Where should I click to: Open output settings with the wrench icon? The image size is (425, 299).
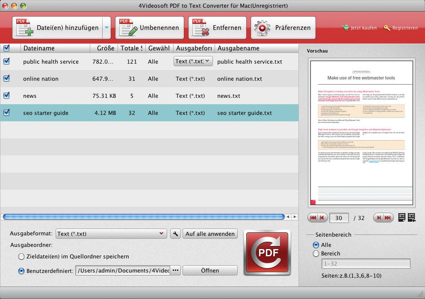click(x=175, y=234)
